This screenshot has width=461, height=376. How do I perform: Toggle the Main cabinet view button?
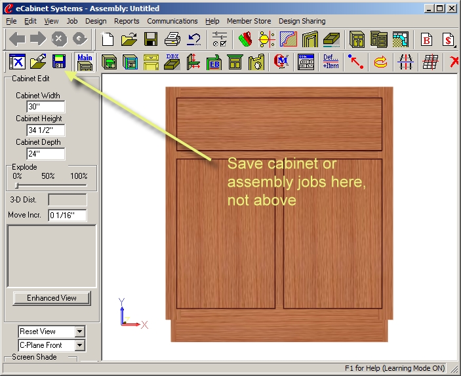[x=85, y=62]
